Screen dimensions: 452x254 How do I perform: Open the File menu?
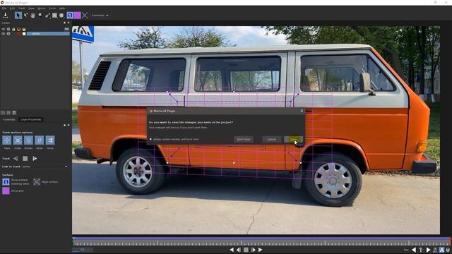[x=4, y=8]
